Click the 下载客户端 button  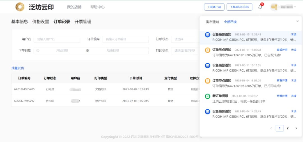tap(214, 7)
